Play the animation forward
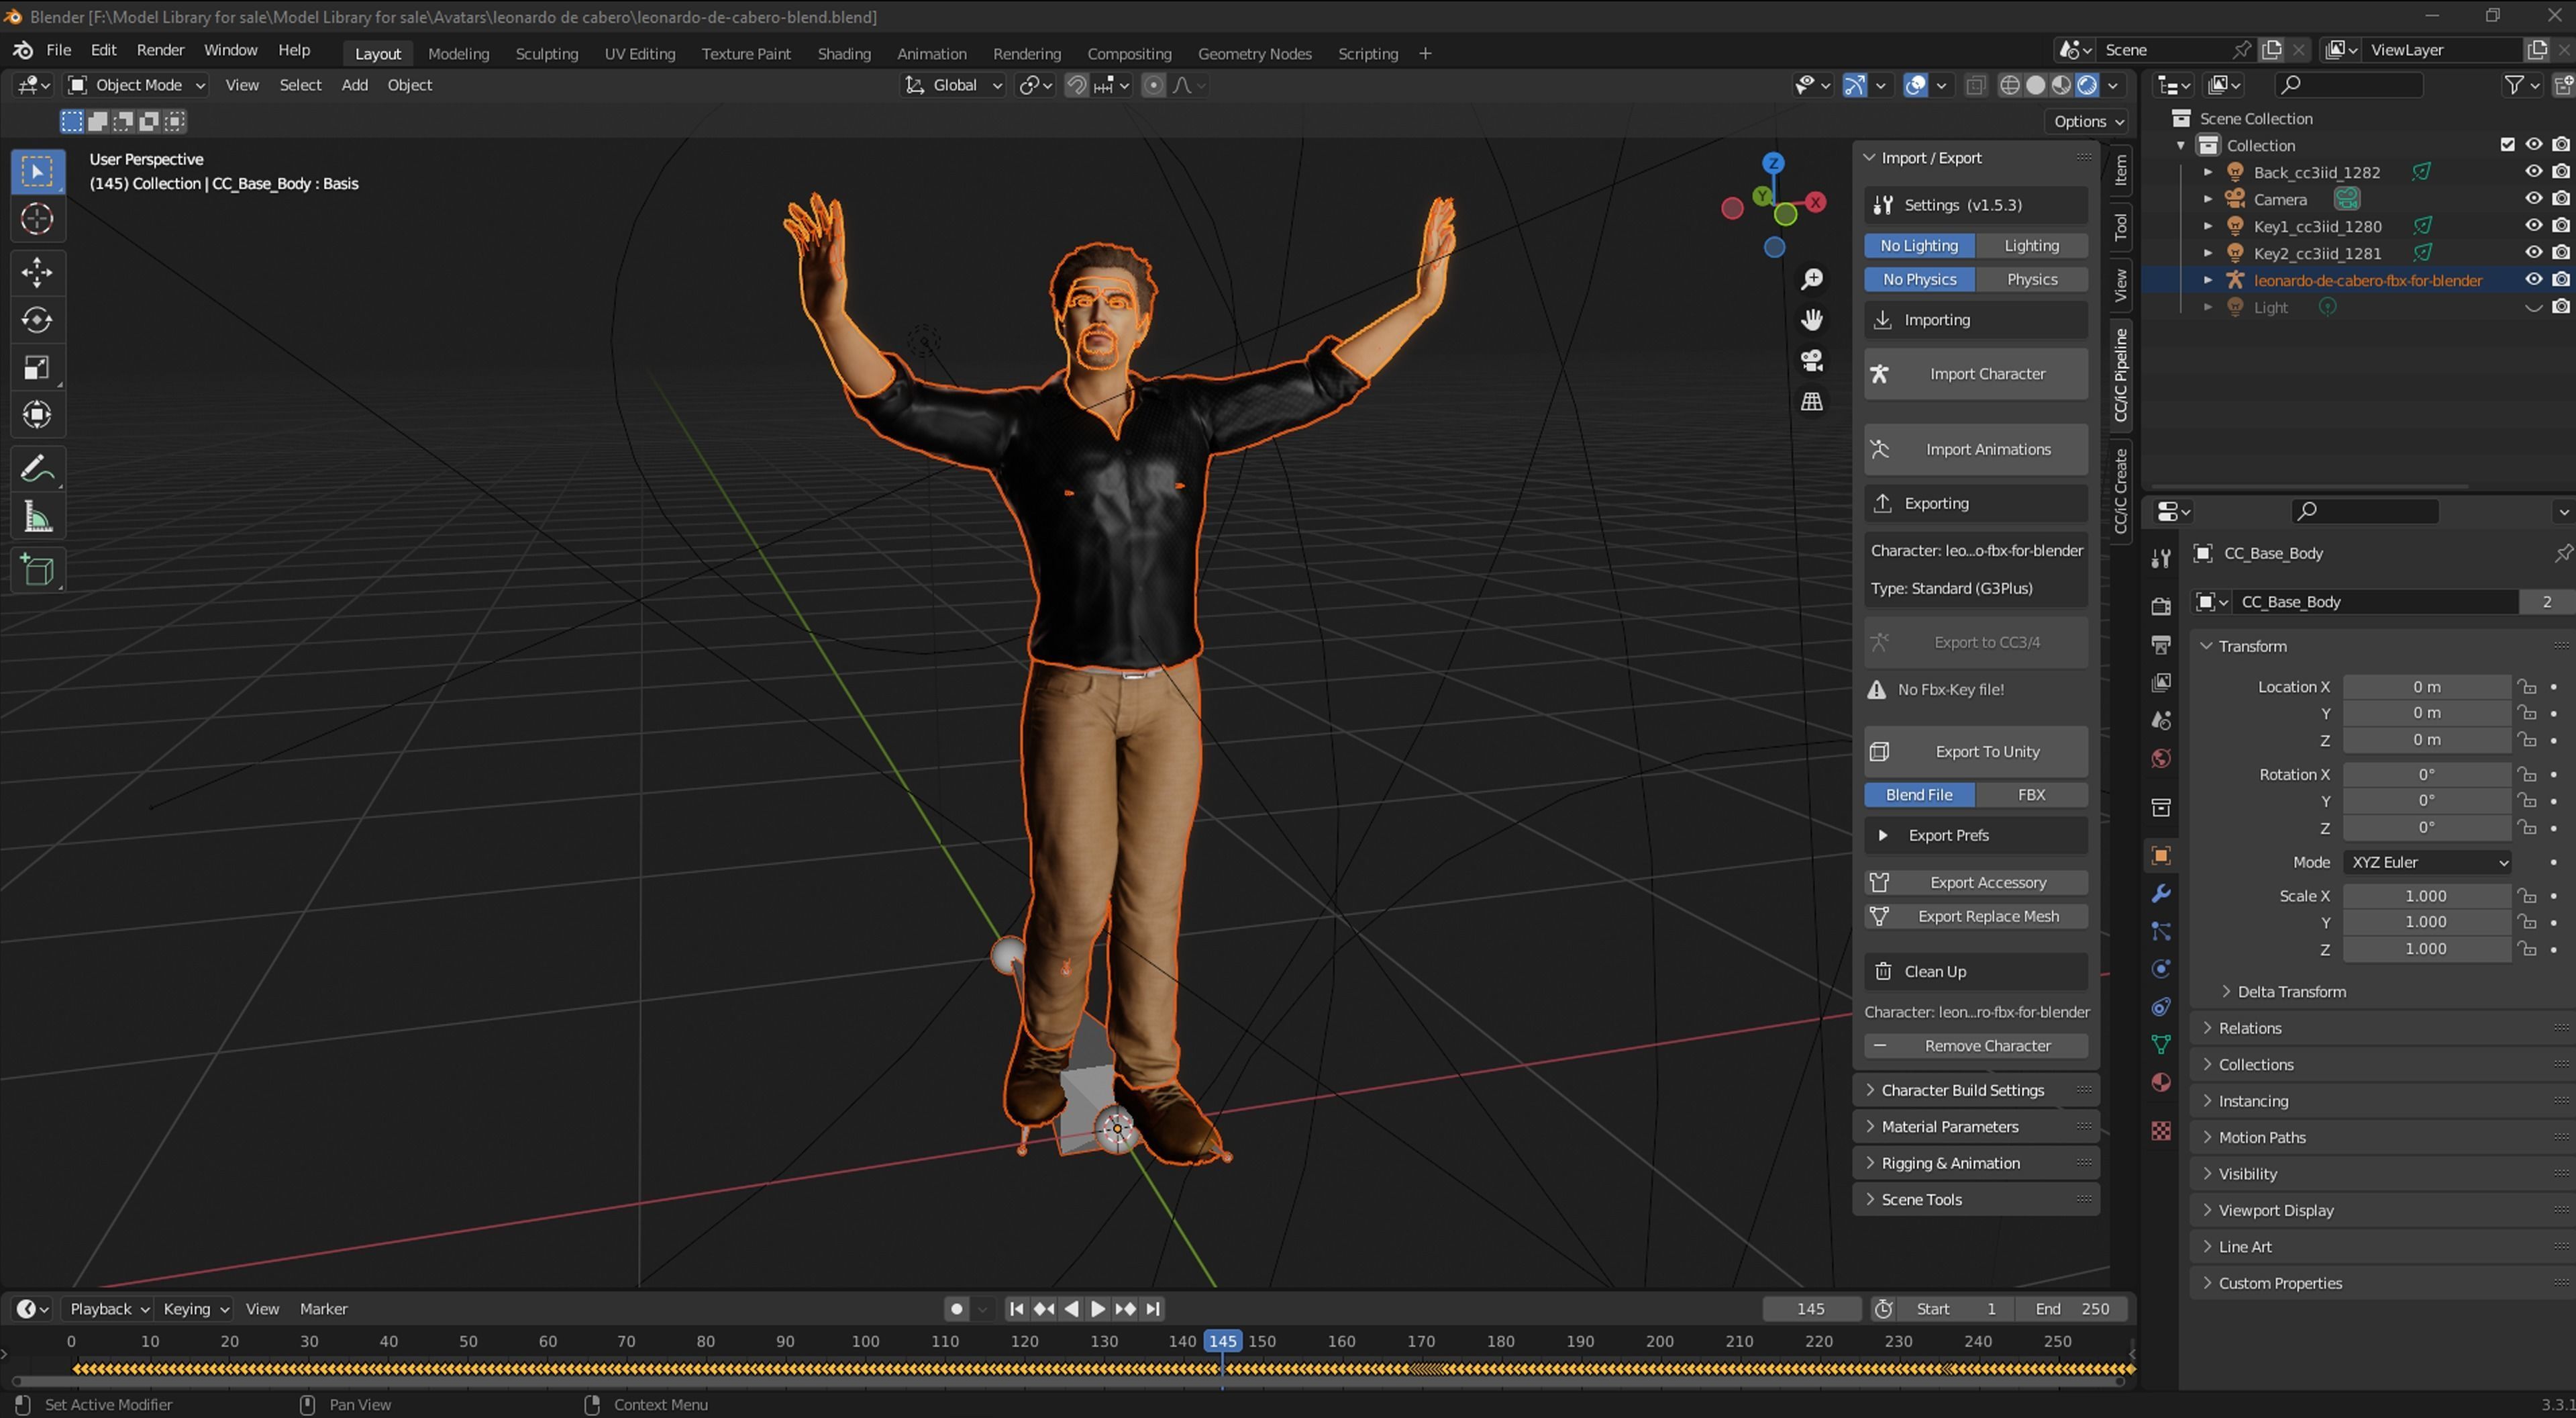2576x1418 pixels. pyautogui.click(x=1097, y=1309)
